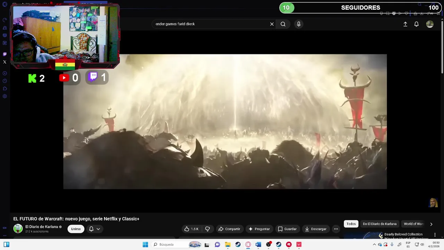Viewport: 444px width, 250px height.
Task: Click the Compartir share button
Action: click(x=229, y=229)
